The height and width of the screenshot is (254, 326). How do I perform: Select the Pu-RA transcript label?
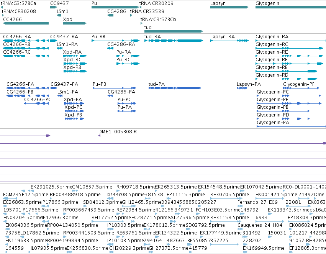point(124,52)
